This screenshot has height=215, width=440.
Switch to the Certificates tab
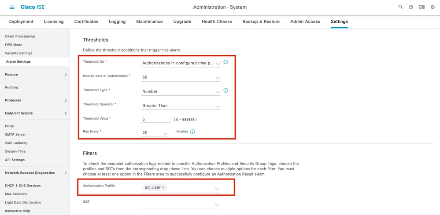tap(86, 21)
